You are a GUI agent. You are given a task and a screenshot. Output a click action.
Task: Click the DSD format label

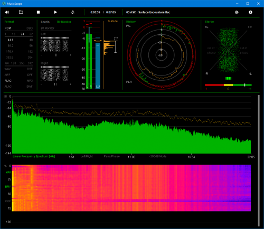[x=30, y=28]
